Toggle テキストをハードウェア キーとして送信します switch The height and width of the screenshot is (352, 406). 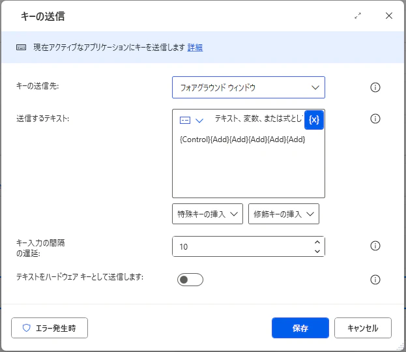(x=190, y=280)
